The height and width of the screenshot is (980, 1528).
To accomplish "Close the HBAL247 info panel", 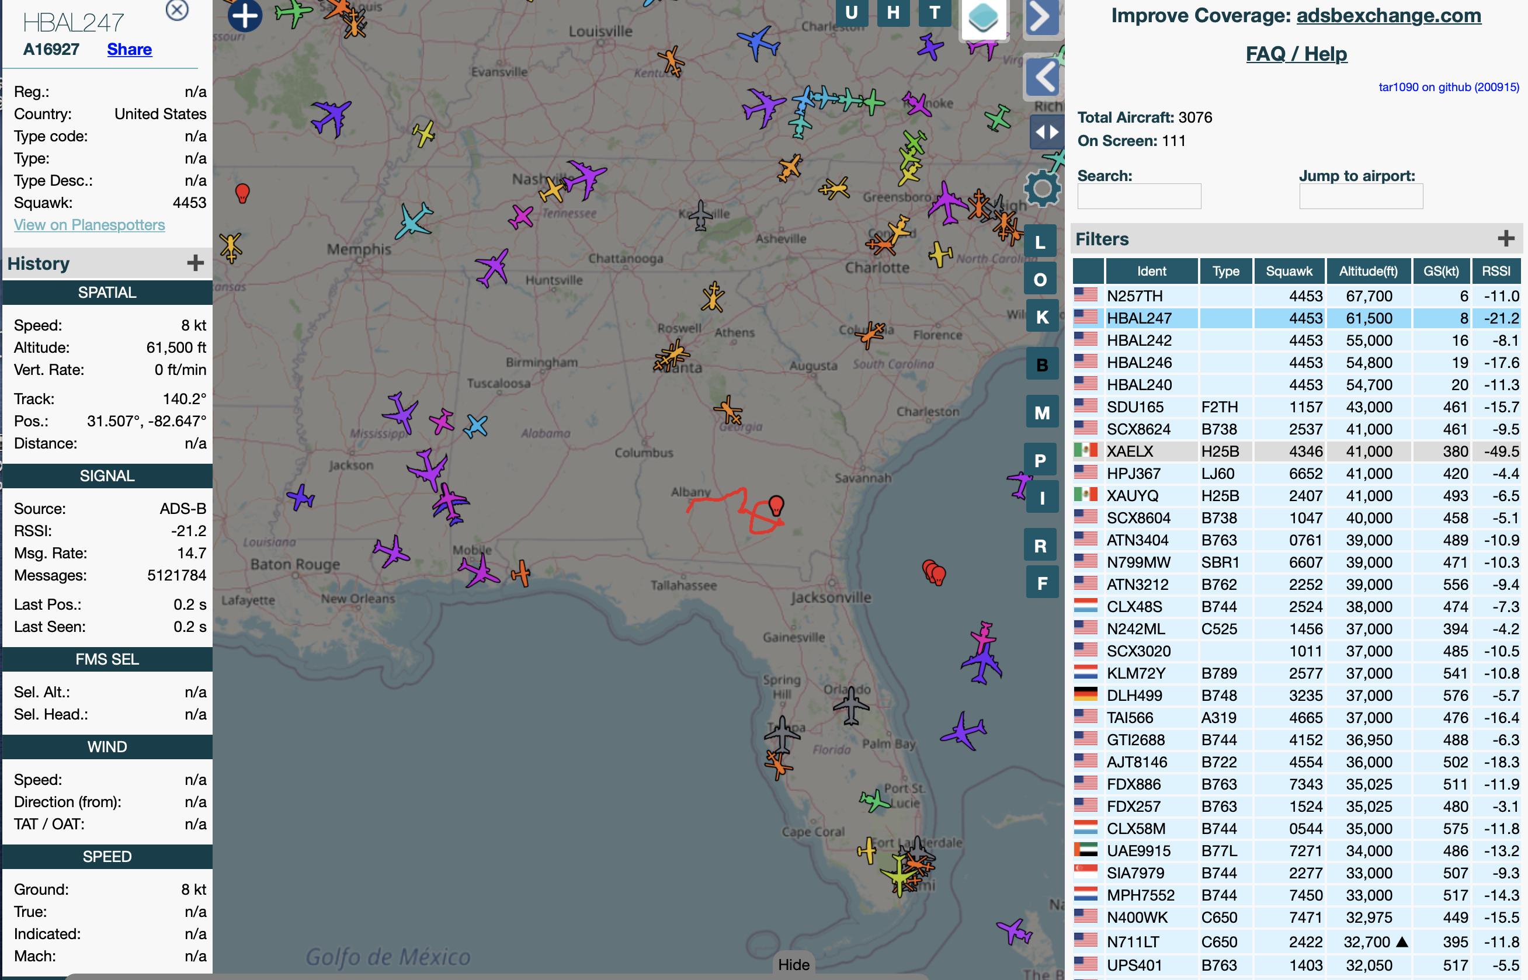I will [177, 9].
